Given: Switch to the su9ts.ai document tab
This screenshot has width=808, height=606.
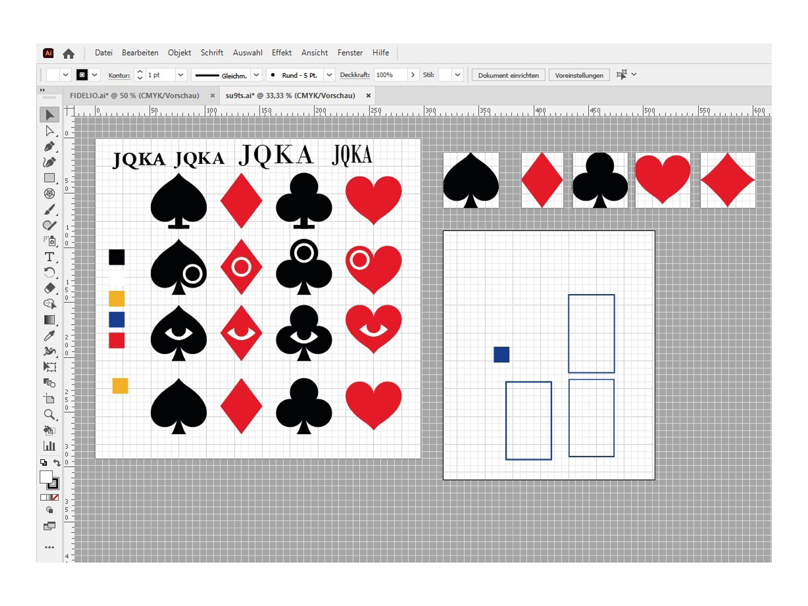Looking at the screenshot, I should pos(290,96).
